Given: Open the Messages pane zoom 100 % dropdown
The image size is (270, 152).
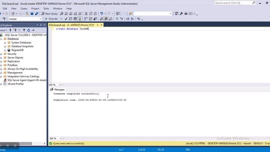Looking at the screenshot, I should (60, 138).
